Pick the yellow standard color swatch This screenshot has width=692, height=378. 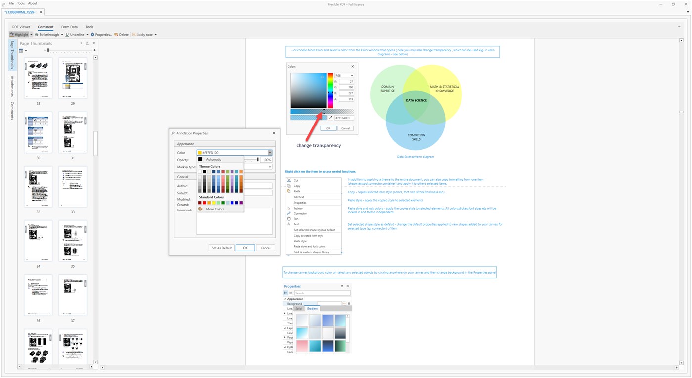coord(214,203)
